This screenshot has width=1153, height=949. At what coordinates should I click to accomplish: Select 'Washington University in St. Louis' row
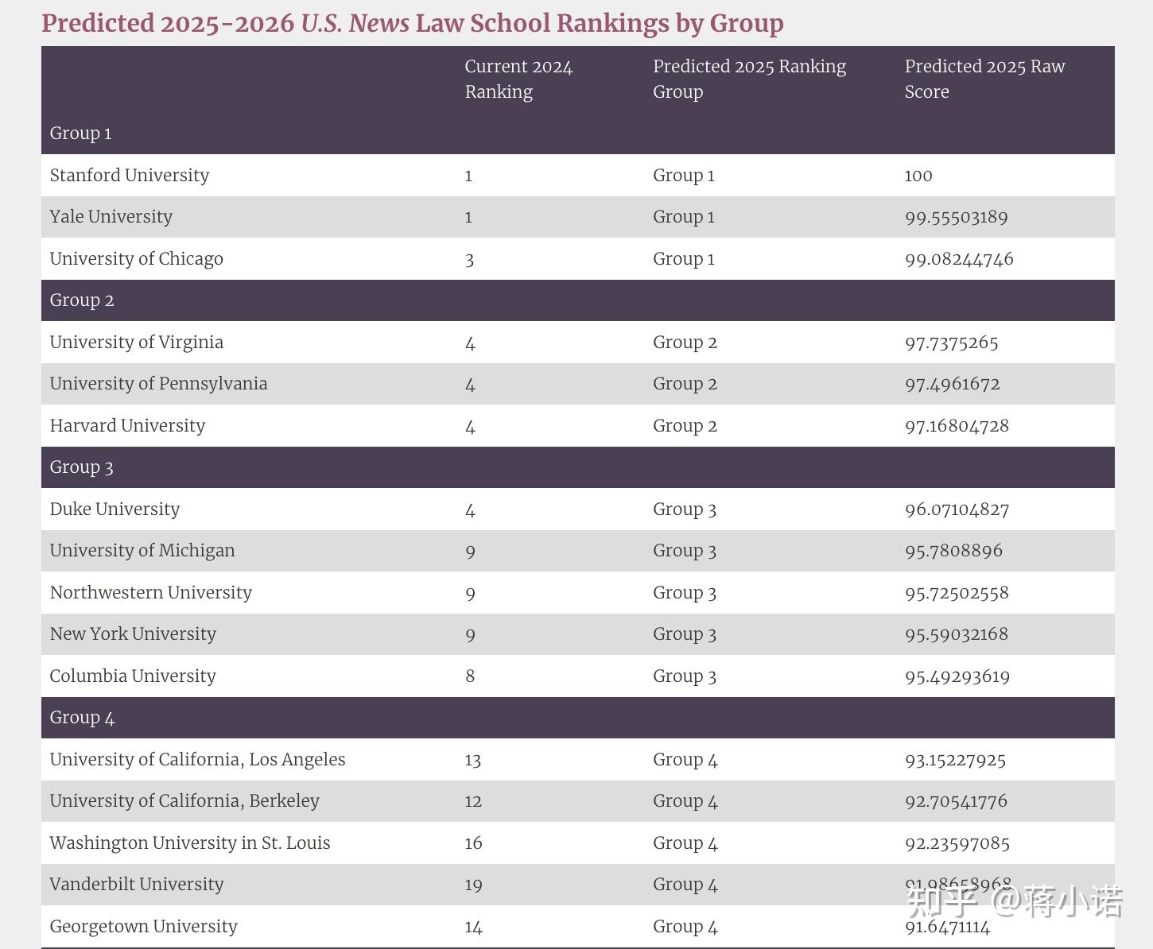click(x=190, y=842)
